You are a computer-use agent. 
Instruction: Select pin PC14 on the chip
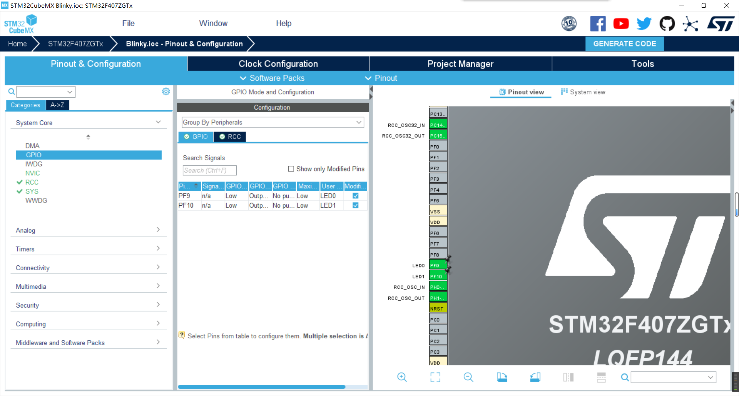438,125
